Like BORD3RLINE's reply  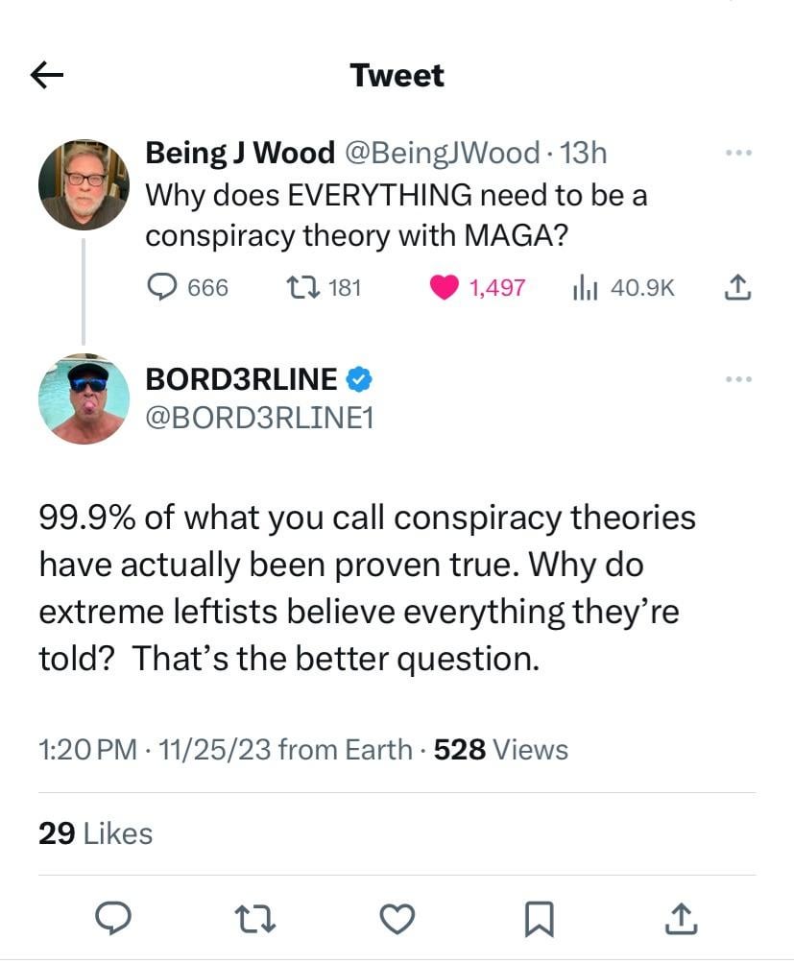click(396, 919)
